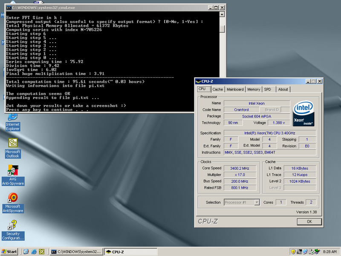This screenshot has height=256, width=341.
Task: Click the Threads value field
Action: 311,202
